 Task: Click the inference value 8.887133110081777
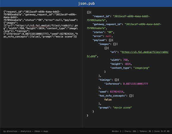click(x=136, y=84)
